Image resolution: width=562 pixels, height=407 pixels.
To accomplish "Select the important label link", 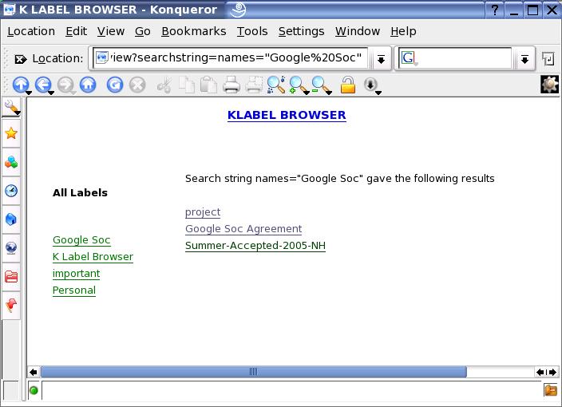I will coord(76,274).
